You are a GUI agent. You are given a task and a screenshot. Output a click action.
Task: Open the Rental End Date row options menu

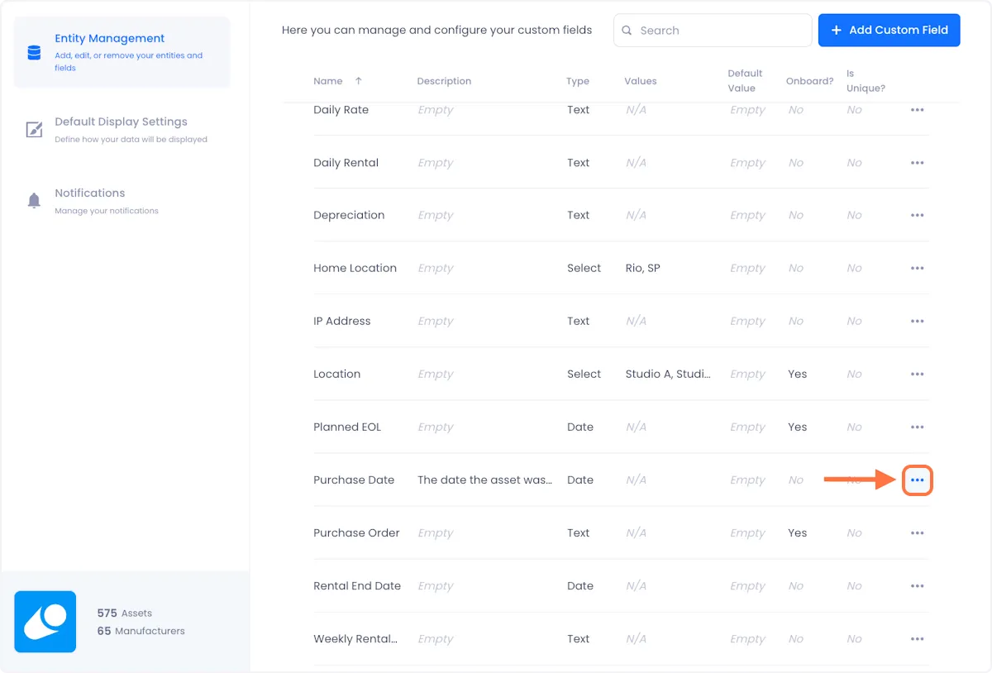[x=917, y=586]
